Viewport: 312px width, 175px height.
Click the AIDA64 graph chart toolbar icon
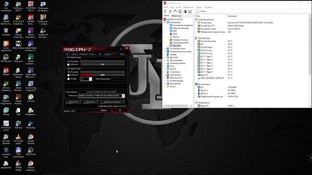191,11
